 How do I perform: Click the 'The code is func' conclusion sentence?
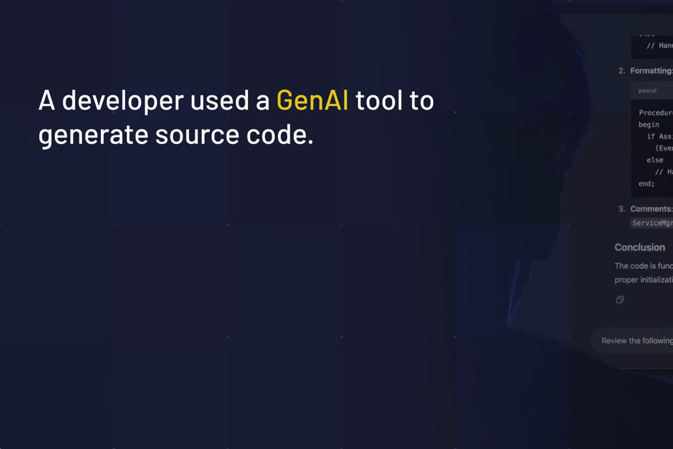(x=643, y=266)
